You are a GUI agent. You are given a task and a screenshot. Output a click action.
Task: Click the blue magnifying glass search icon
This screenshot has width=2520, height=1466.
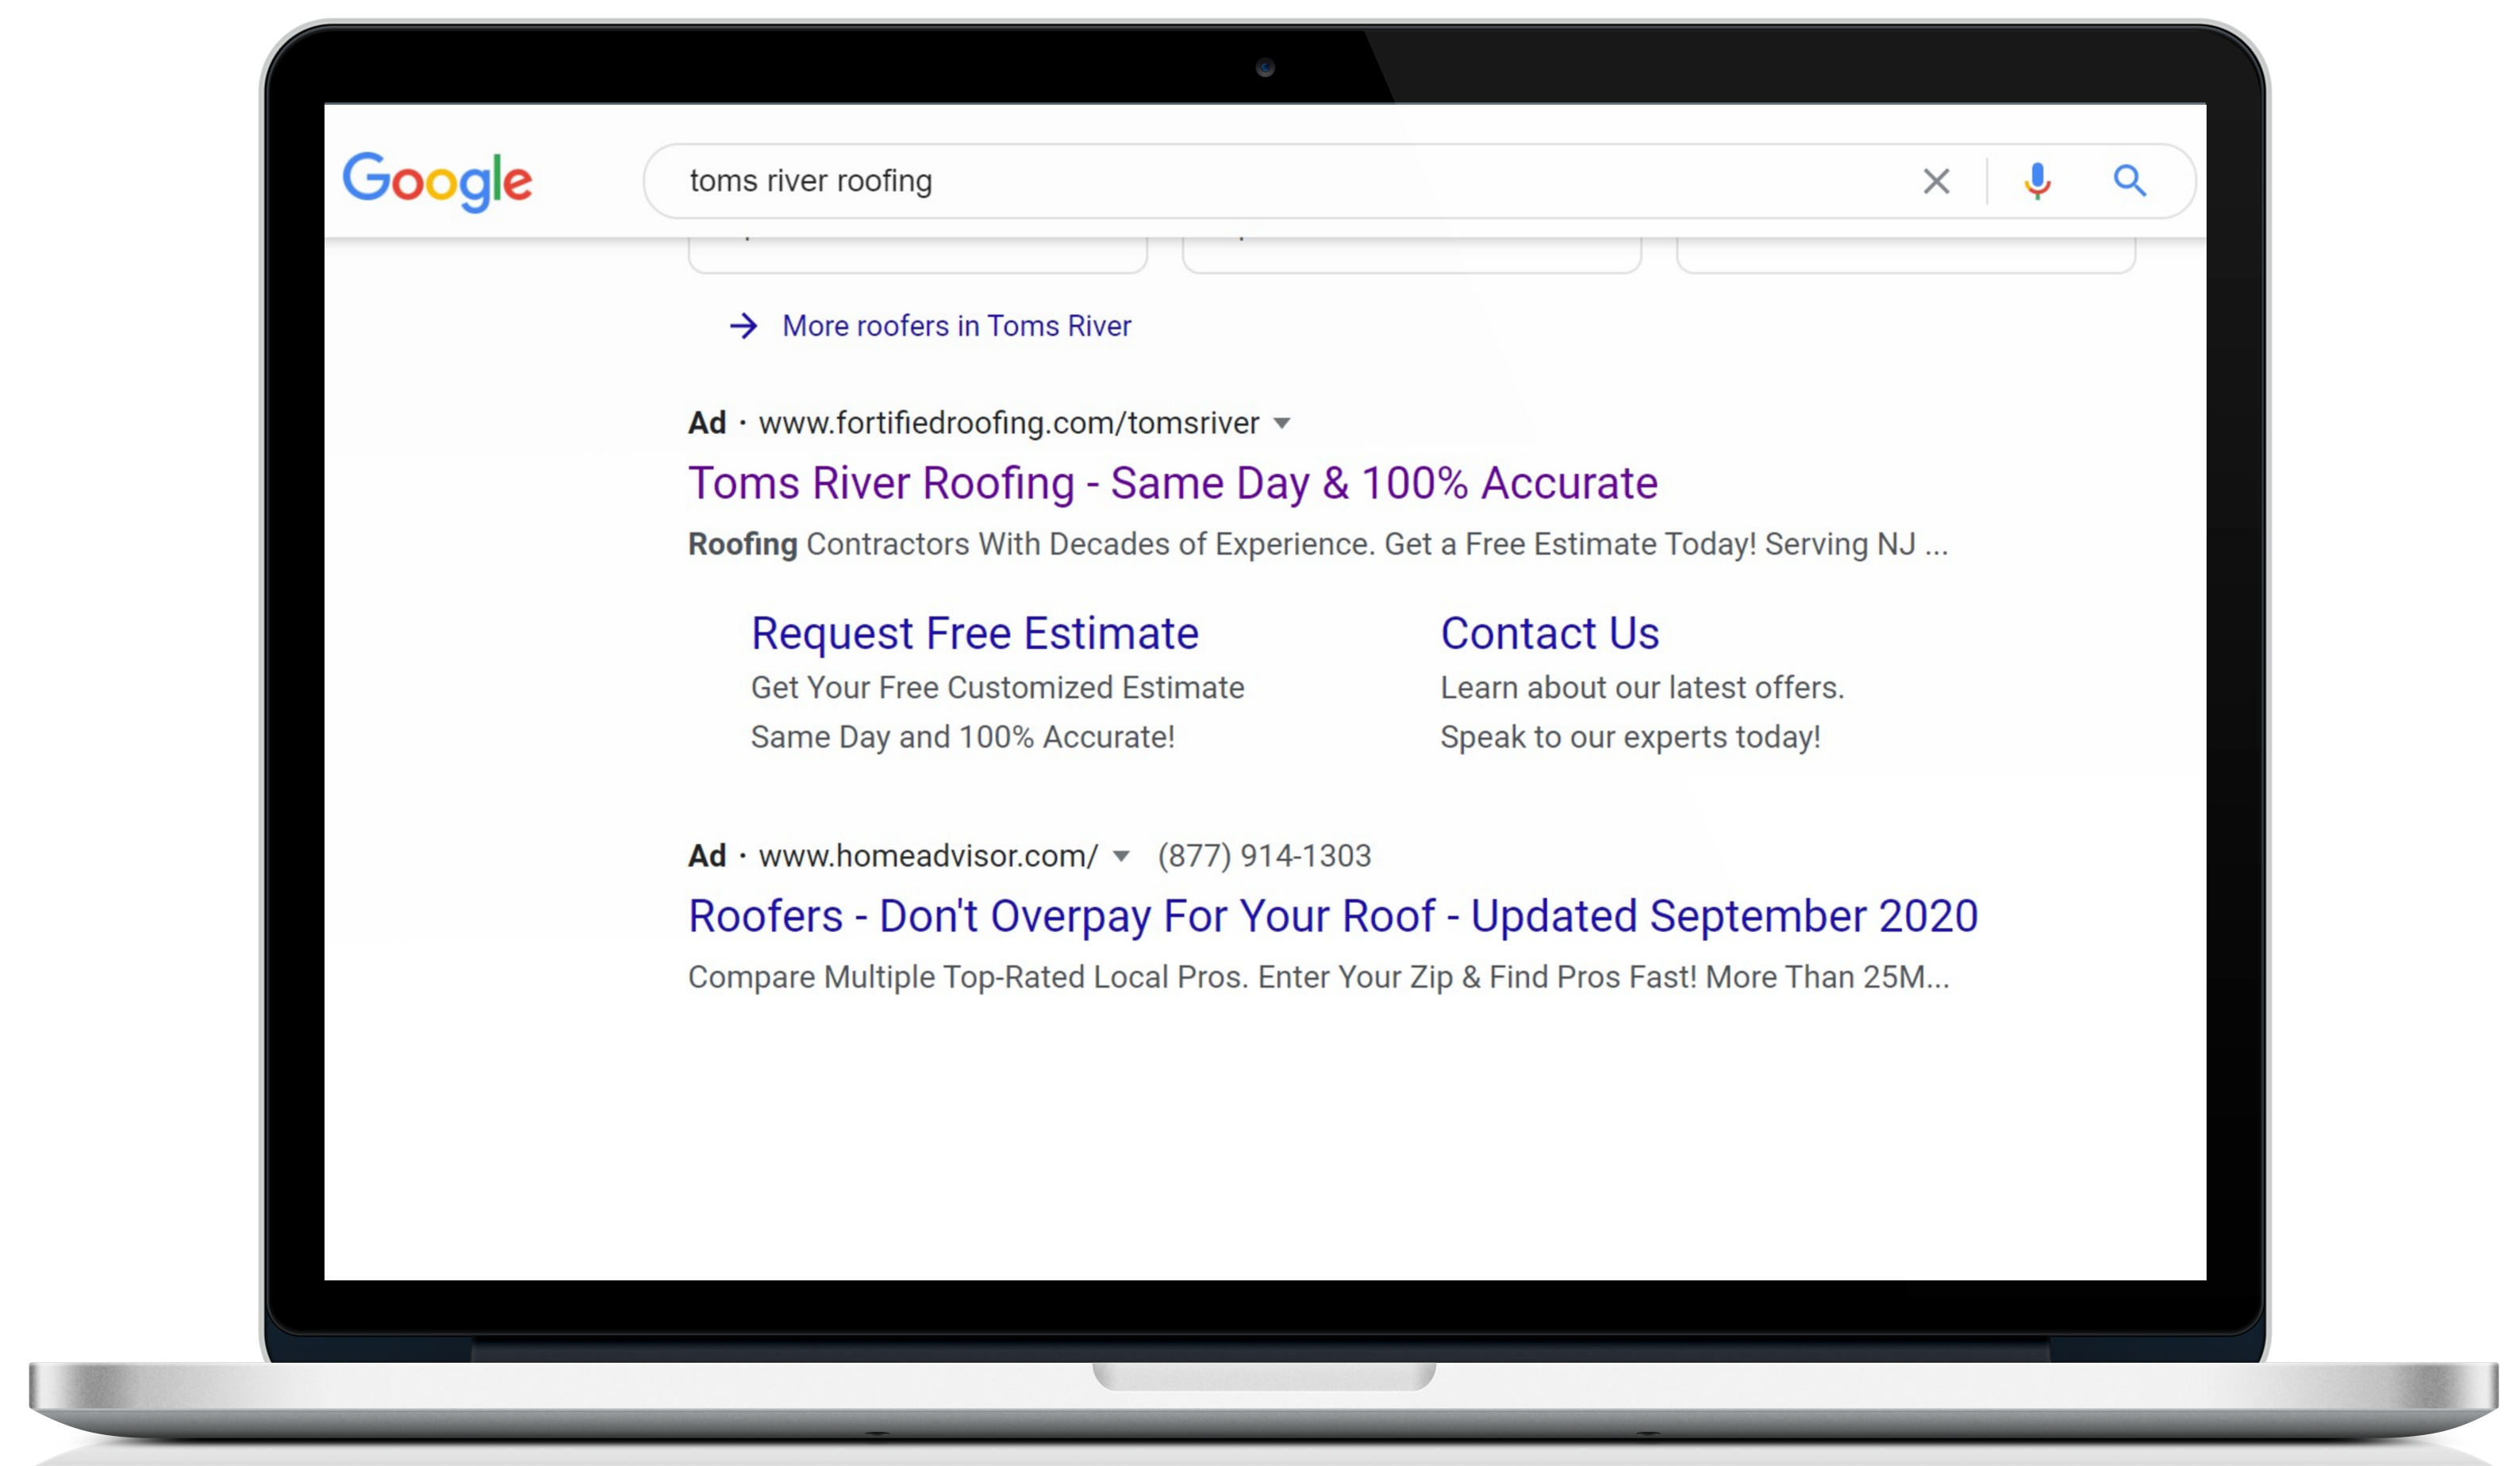pos(2129,181)
